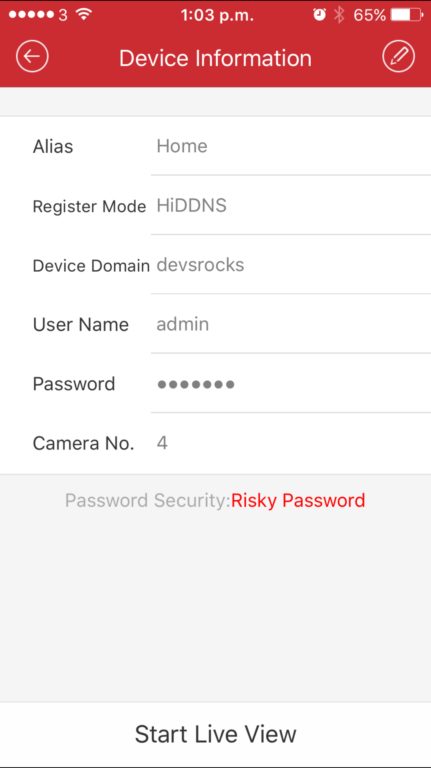Tap the back arrow icon
The width and height of the screenshot is (431, 768).
pyautogui.click(x=32, y=56)
